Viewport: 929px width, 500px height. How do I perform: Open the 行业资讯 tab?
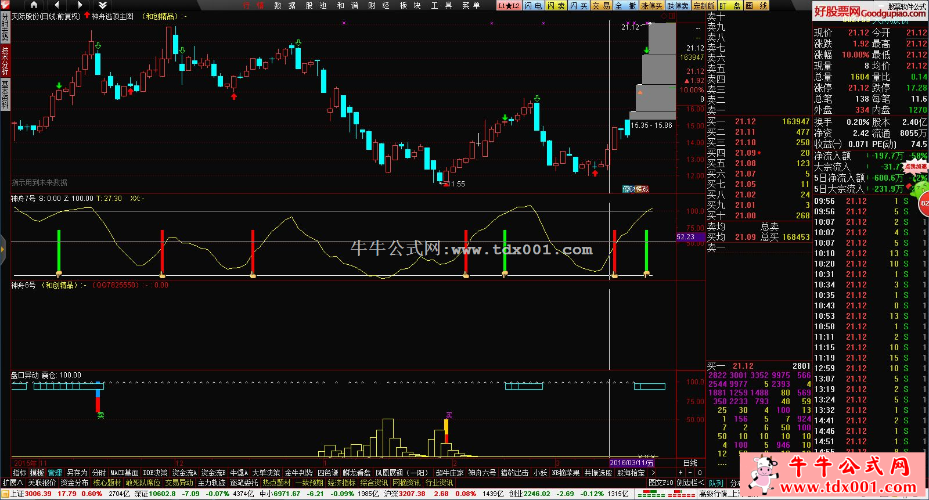(x=439, y=483)
